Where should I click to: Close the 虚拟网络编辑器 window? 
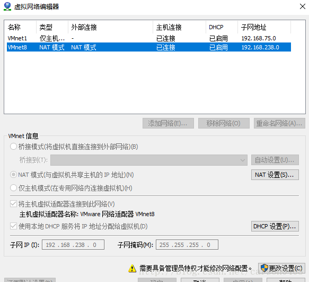(303, 6)
